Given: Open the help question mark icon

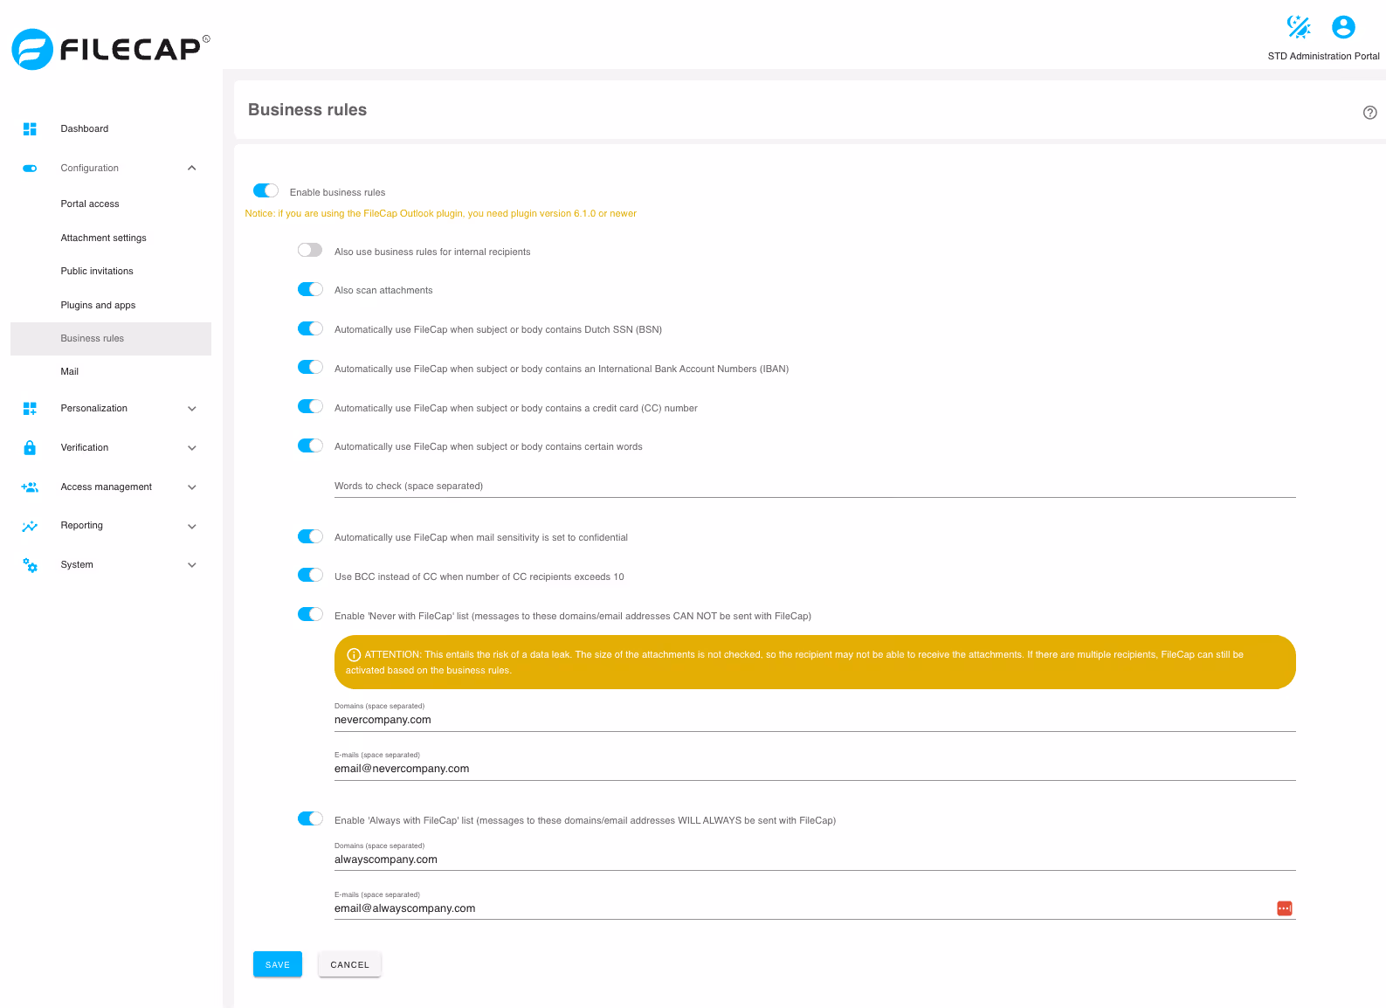Looking at the screenshot, I should [1370, 112].
